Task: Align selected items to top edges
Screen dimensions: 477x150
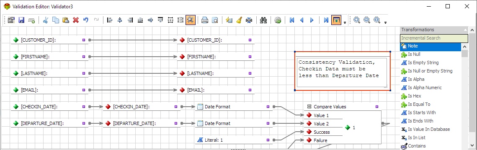Action: point(160,20)
